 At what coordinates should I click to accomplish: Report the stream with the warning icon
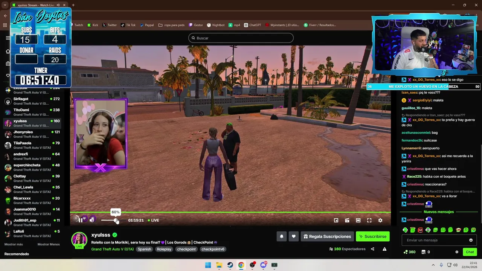pos(384,249)
